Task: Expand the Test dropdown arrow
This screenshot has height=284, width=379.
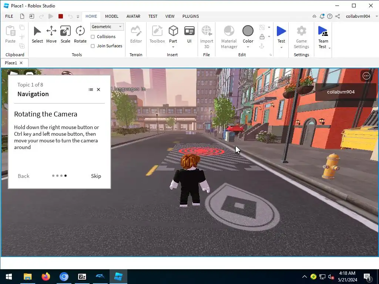Action: tap(281, 47)
